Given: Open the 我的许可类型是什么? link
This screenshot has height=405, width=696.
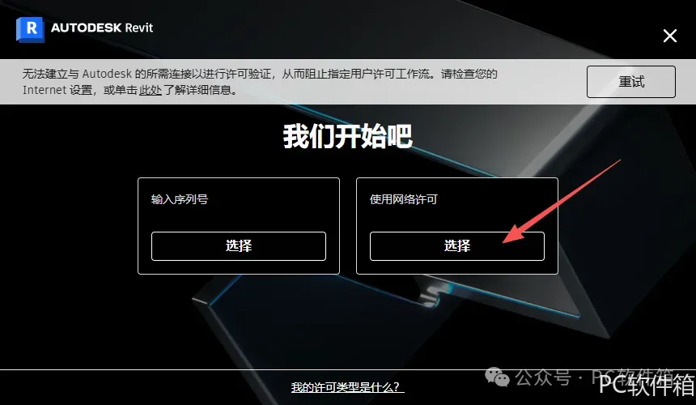Looking at the screenshot, I should coord(347,387).
